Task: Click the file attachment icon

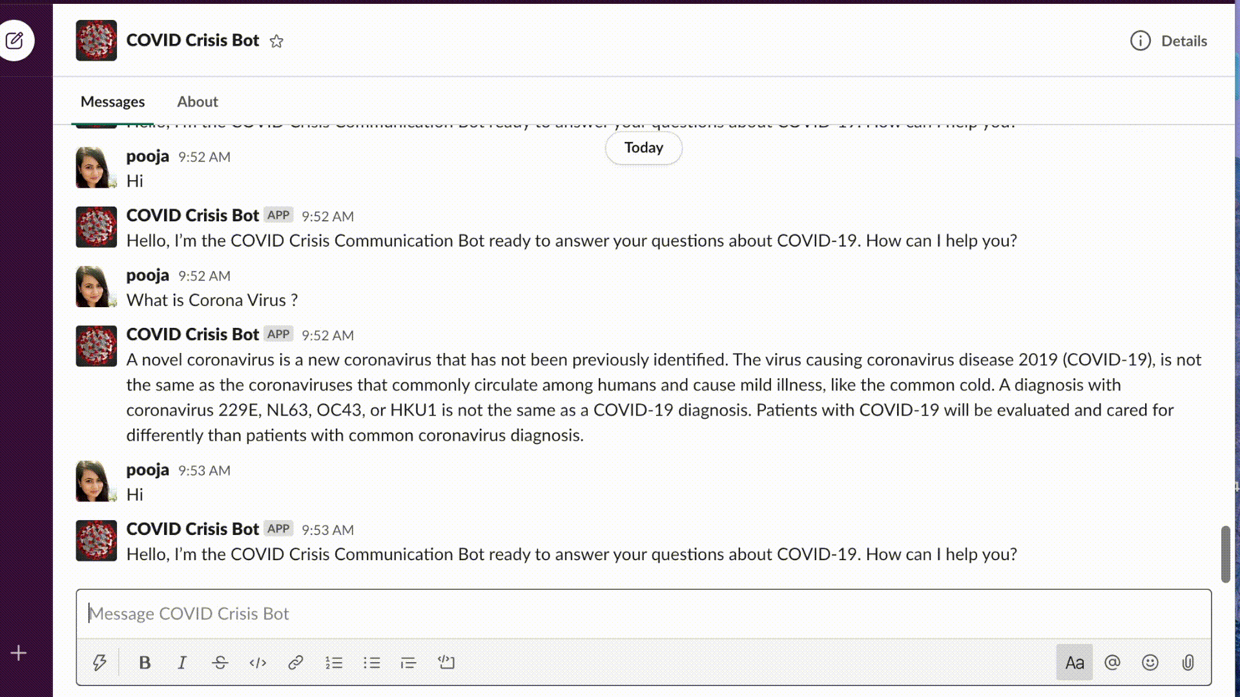Action: click(x=1188, y=662)
